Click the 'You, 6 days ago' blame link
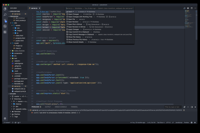Image resolution: width=200 pixels, height=133 pixels. tap(42, 11)
